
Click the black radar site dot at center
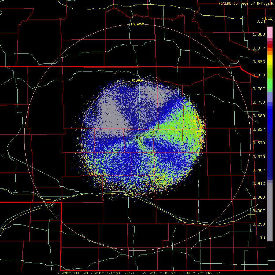137,137
